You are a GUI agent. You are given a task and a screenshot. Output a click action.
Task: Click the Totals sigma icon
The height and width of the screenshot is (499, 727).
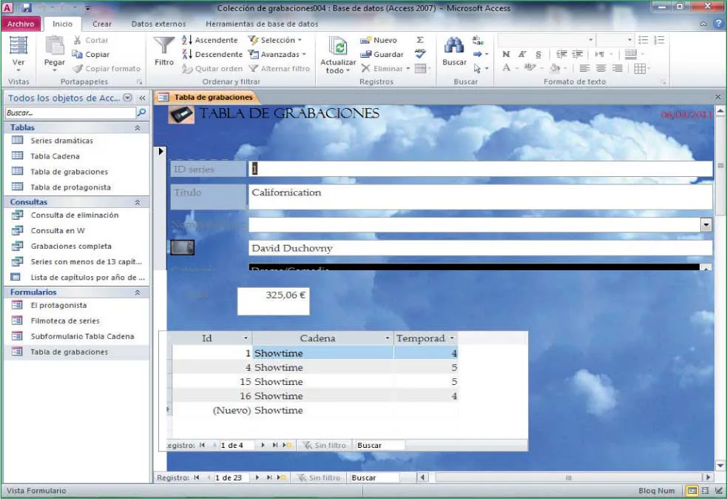click(x=420, y=40)
